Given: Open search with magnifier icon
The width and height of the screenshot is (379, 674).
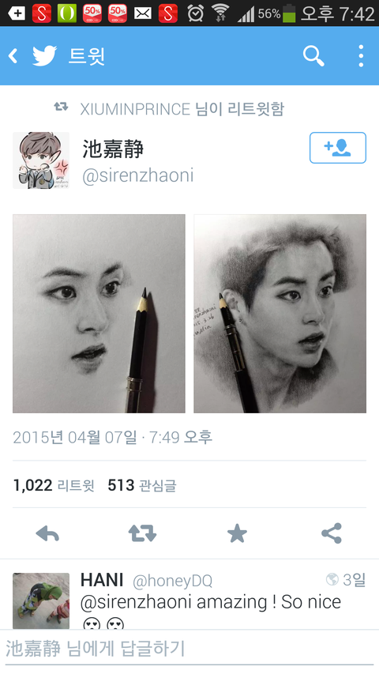Looking at the screenshot, I should pyautogui.click(x=313, y=56).
